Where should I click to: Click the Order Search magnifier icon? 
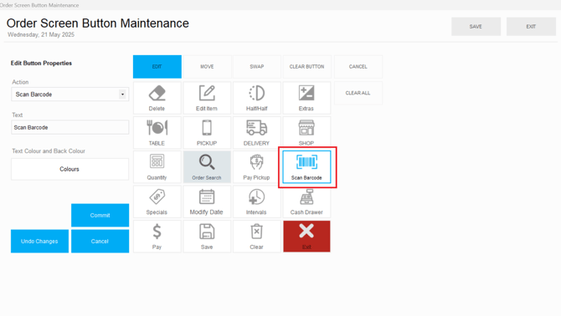207,166
